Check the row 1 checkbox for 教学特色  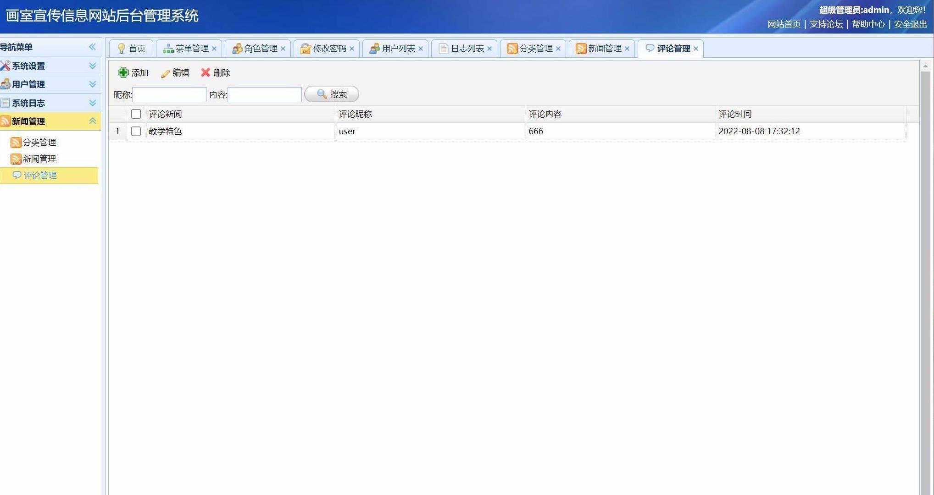136,132
